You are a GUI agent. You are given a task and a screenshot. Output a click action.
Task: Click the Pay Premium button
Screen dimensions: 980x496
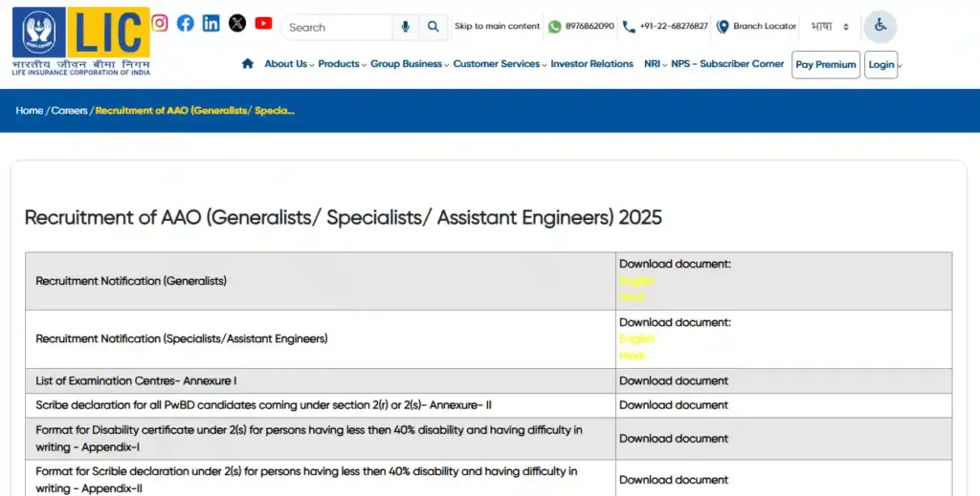point(825,65)
